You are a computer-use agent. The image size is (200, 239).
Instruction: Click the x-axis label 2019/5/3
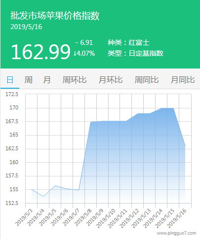tap(24, 217)
